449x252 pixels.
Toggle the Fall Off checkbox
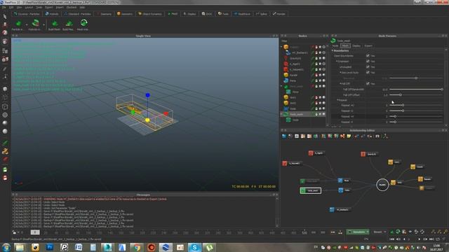click(368, 83)
